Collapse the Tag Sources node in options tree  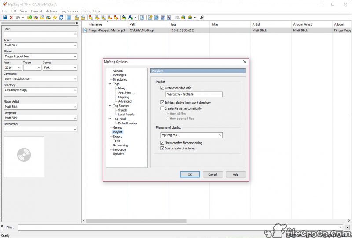[110, 106]
